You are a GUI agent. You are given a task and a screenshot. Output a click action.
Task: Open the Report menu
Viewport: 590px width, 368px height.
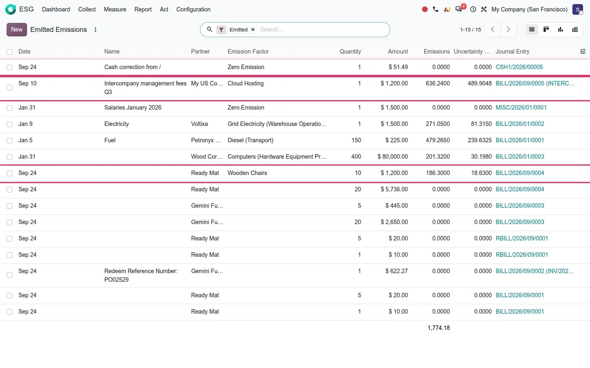[143, 9]
